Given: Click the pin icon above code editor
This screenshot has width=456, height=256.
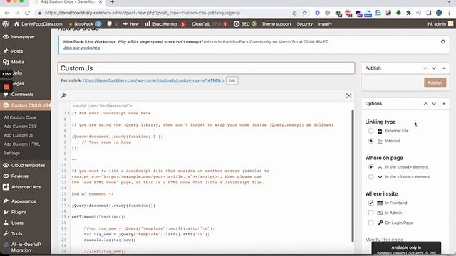Looking at the screenshot, I should point(63,95).
